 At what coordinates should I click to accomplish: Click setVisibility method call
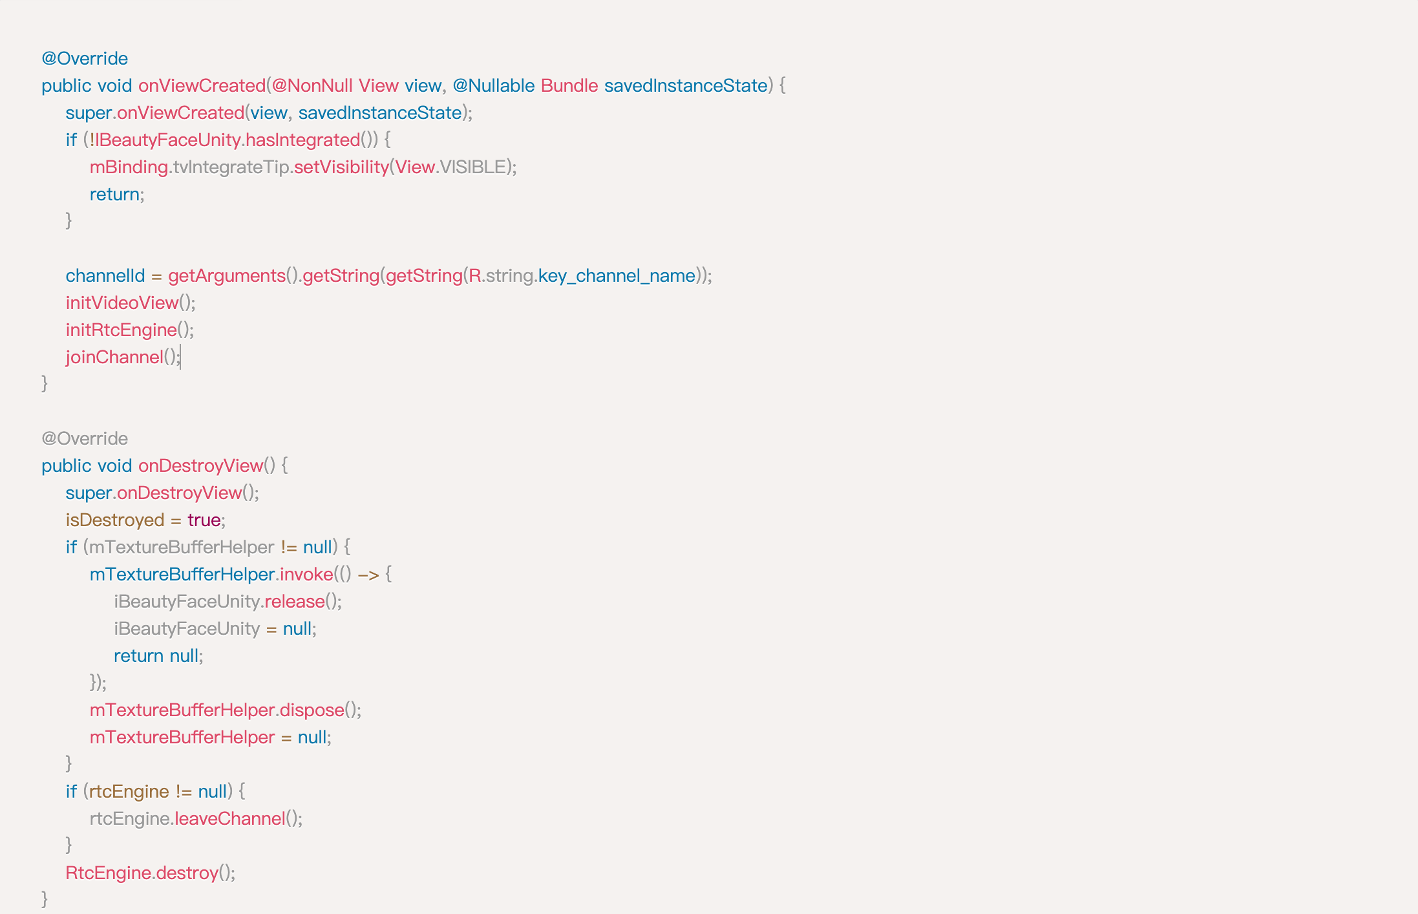341,167
